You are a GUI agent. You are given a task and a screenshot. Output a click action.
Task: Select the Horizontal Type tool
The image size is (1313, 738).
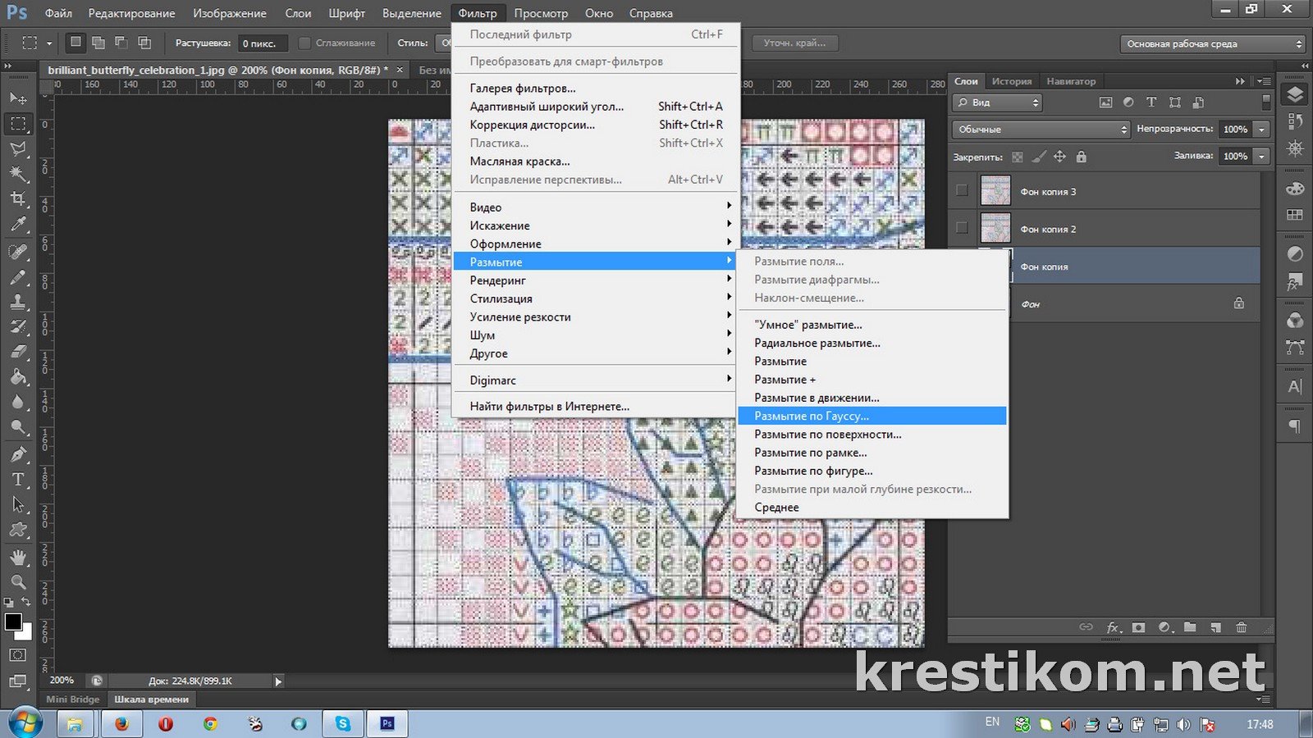18,480
